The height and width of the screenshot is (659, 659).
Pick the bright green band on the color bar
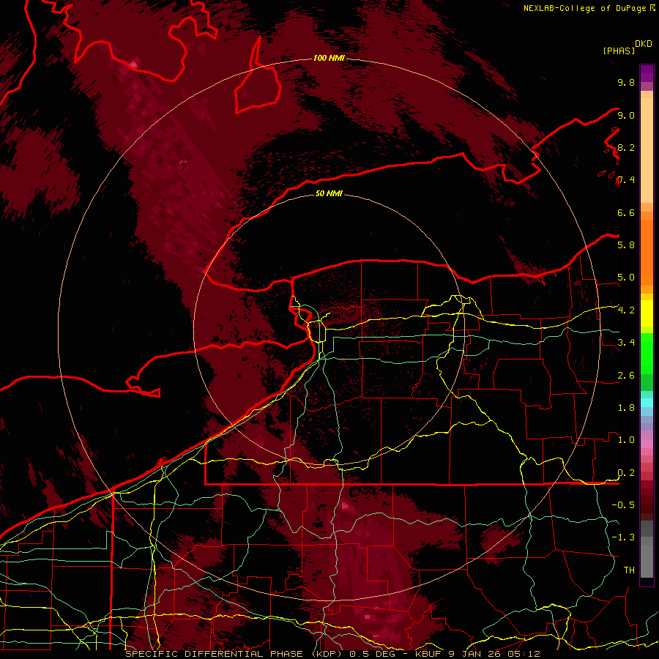647,353
